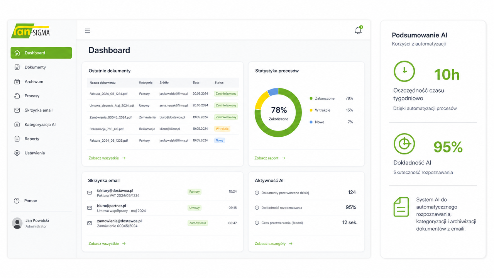Click clock icon beside Czas przetwarzania
Image resolution: width=494 pixels, height=278 pixels.
[257, 223]
